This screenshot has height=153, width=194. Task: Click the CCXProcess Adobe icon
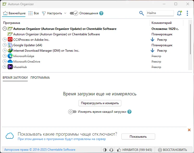click(10, 39)
